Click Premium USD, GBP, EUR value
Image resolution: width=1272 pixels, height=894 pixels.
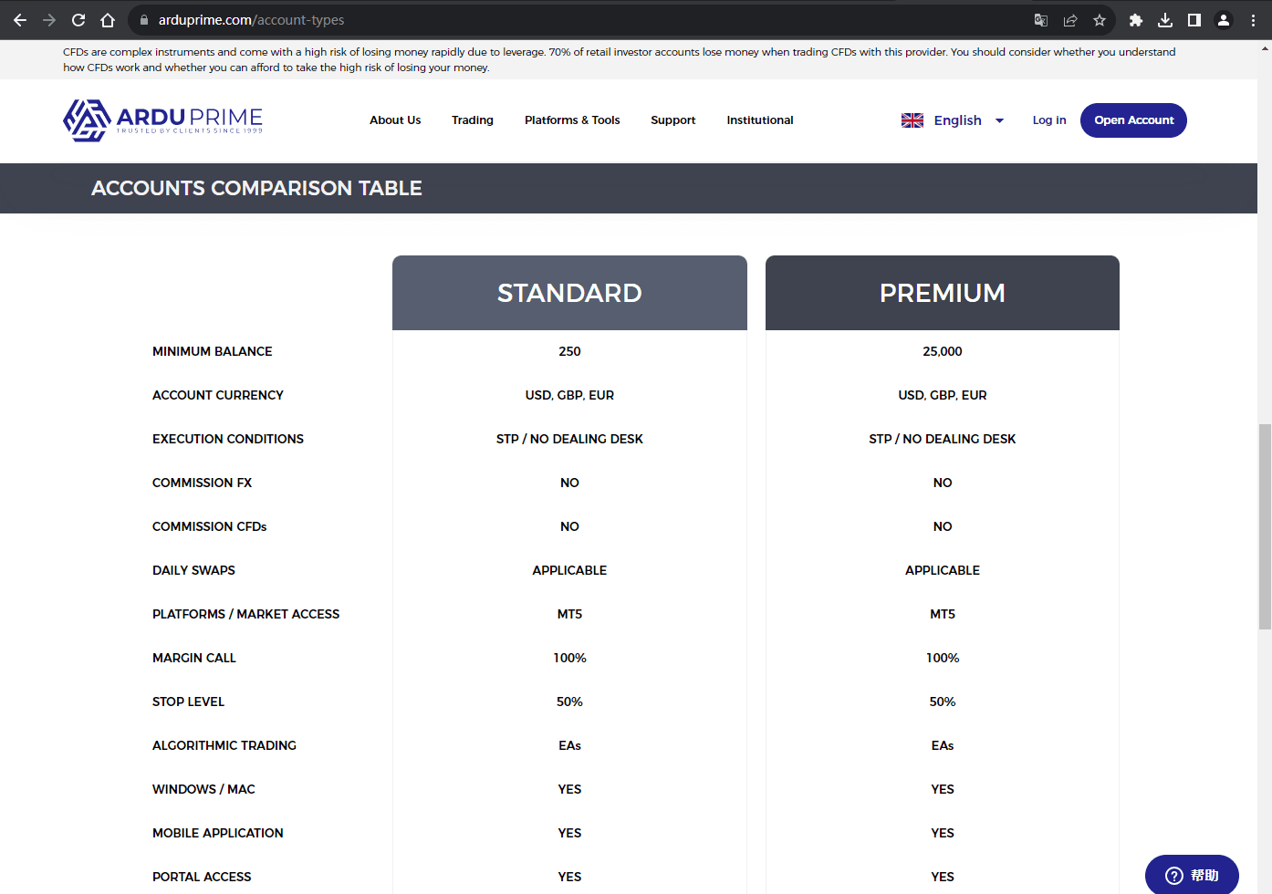(943, 395)
